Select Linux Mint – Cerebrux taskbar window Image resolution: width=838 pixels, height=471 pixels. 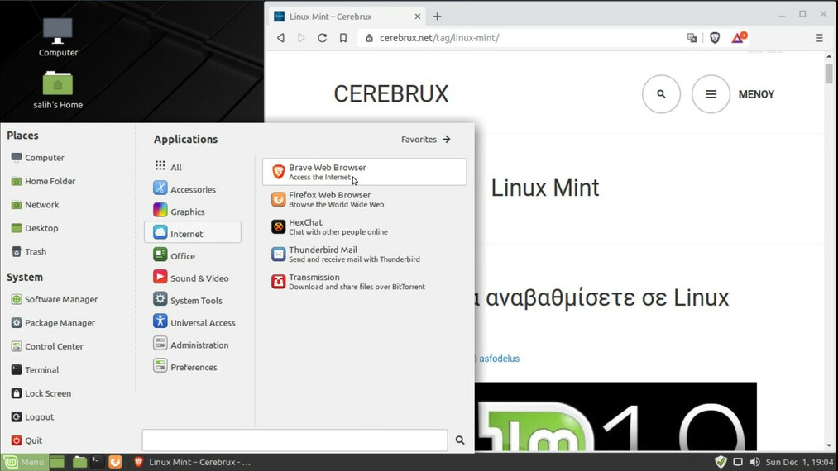193,462
